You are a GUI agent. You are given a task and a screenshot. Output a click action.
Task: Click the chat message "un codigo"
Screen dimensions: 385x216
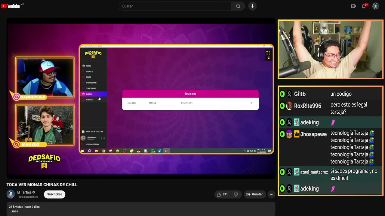pos(341,94)
